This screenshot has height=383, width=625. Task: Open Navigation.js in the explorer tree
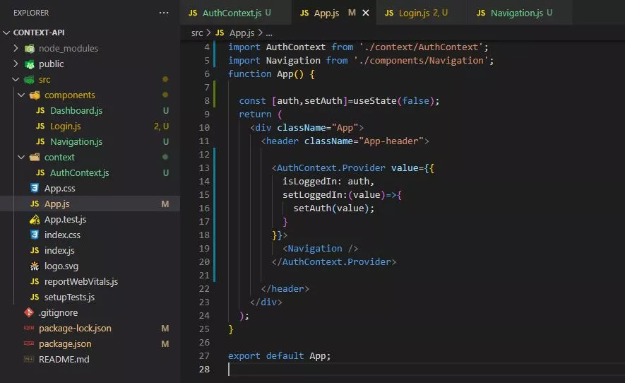76,141
